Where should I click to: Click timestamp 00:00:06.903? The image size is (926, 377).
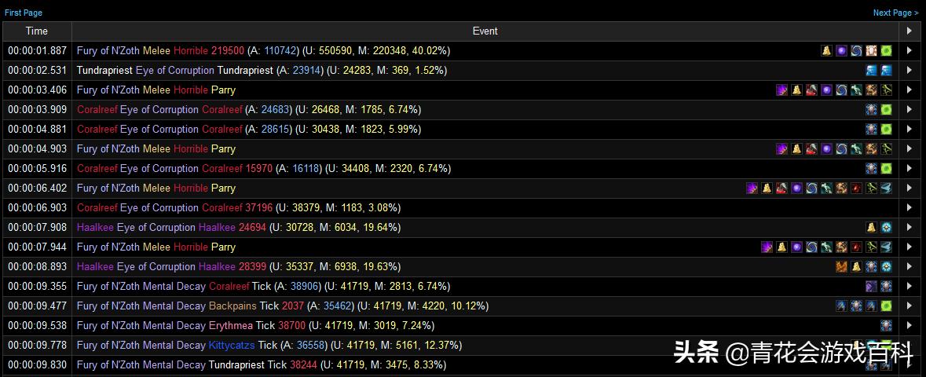[37, 207]
